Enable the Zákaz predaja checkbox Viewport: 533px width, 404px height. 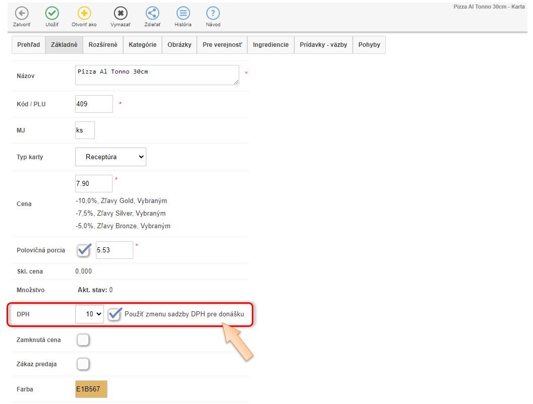pyautogui.click(x=83, y=364)
